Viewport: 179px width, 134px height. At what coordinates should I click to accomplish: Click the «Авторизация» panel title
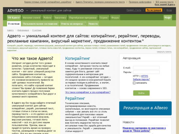point(132,58)
